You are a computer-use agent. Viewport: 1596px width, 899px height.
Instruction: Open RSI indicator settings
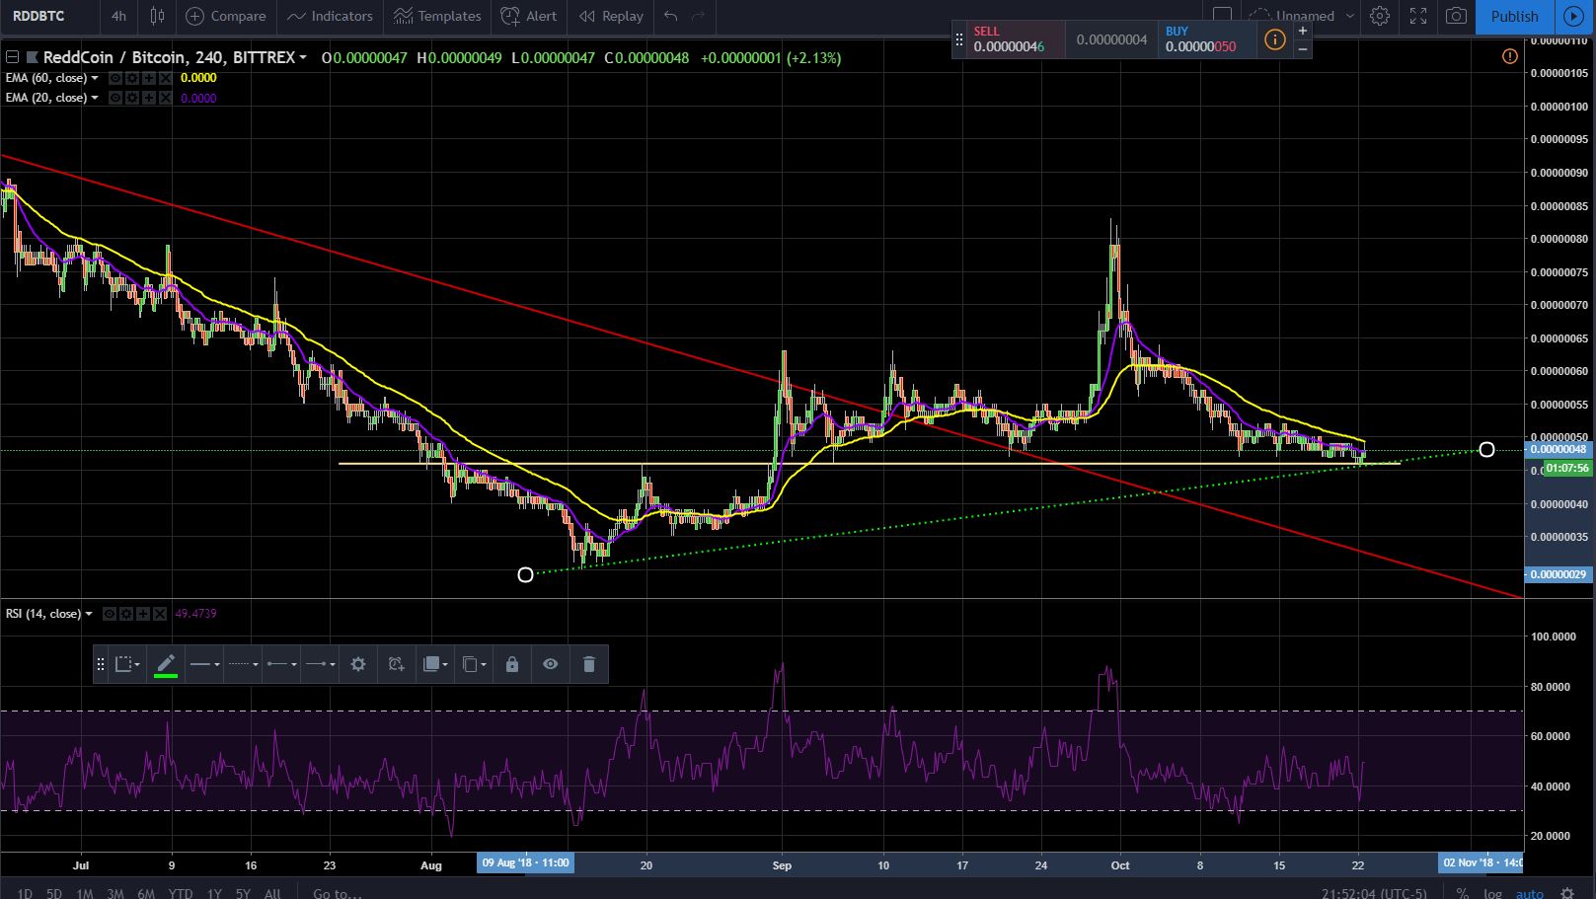(x=125, y=614)
